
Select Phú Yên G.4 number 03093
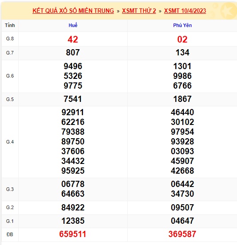182,151
